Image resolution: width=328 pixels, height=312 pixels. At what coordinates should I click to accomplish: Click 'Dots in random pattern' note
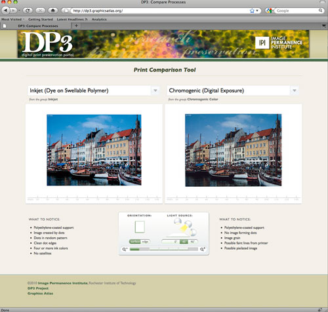click(51, 238)
